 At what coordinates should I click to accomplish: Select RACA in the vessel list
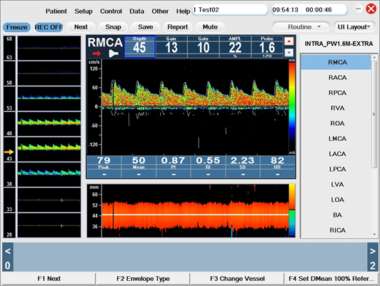pos(336,78)
